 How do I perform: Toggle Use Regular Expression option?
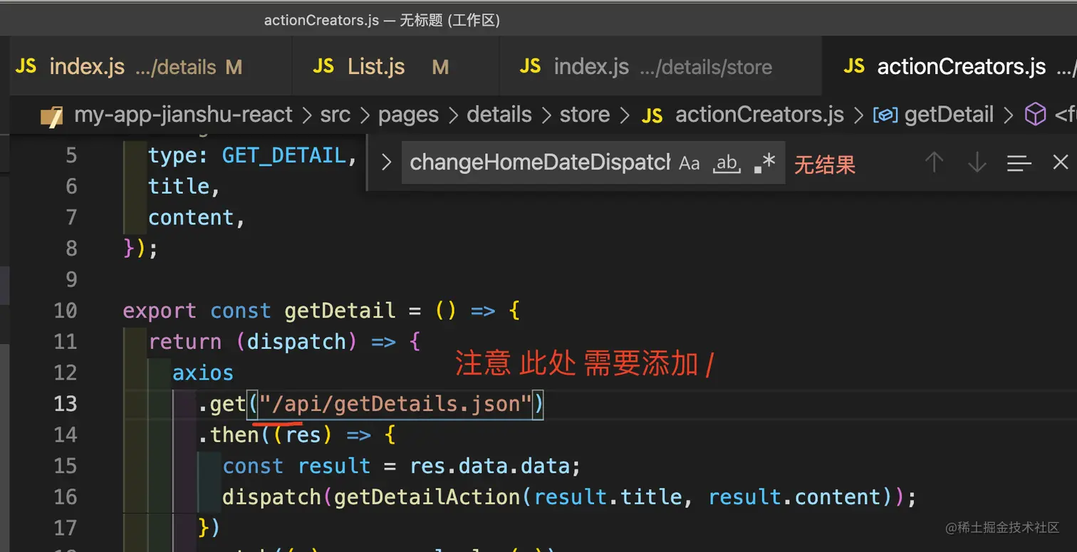pos(764,164)
